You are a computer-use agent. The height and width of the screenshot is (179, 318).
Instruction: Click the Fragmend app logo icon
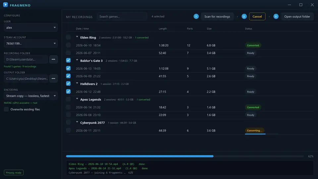[6, 5]
